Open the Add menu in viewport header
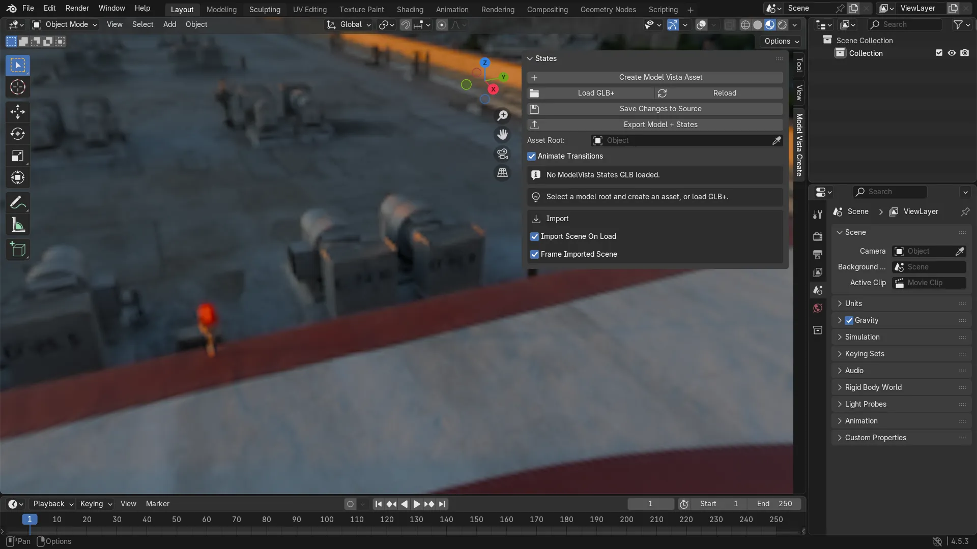This screenshot has height=549, width=977. [x=169, y=24]
